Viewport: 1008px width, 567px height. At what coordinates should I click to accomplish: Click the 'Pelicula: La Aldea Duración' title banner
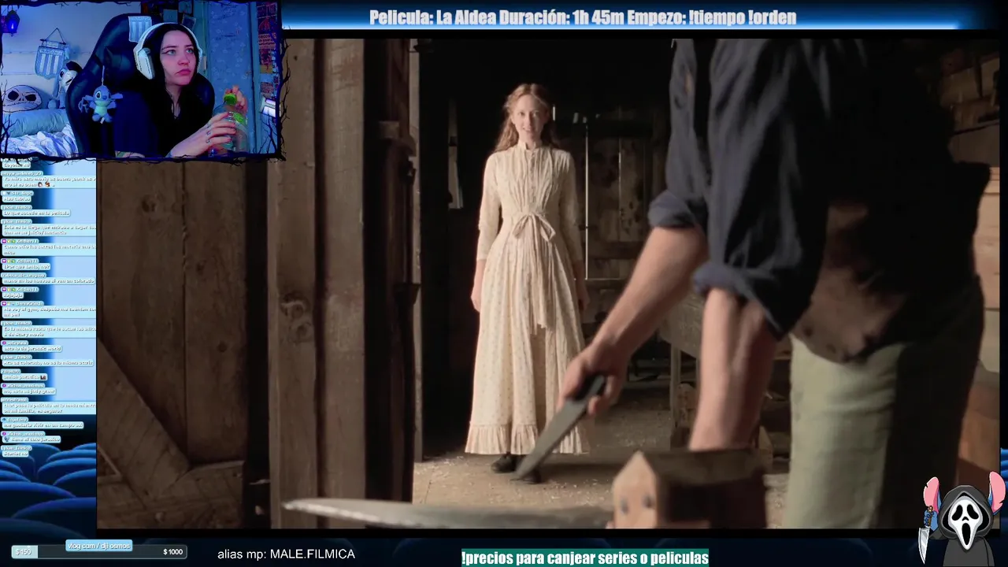[583, 17]
